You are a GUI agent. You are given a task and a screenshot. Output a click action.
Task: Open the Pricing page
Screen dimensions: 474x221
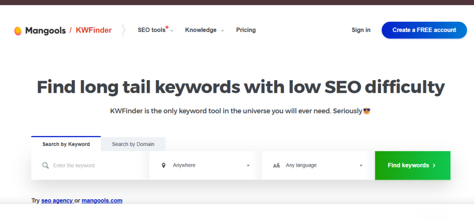point(246,30)
